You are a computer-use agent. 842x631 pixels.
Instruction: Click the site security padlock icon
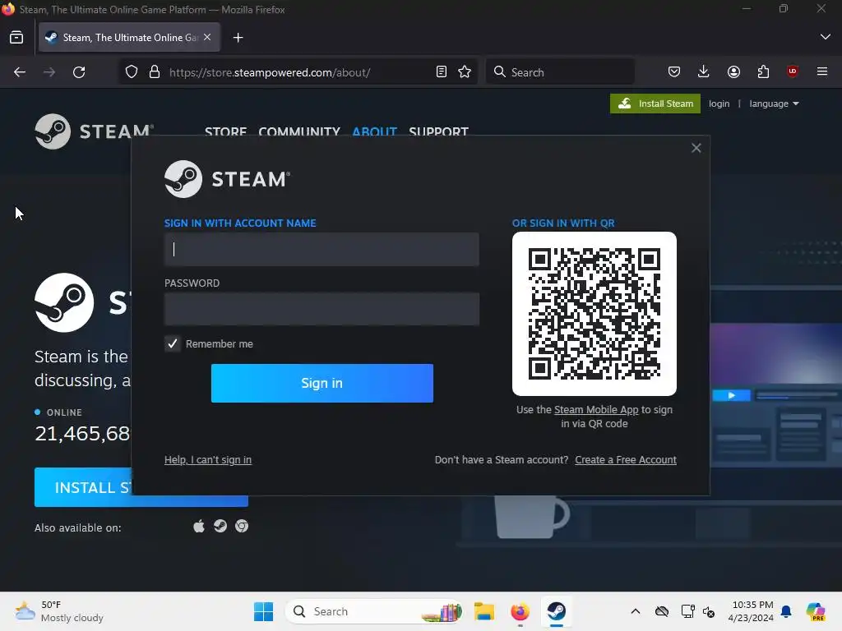tap(155, 72)
